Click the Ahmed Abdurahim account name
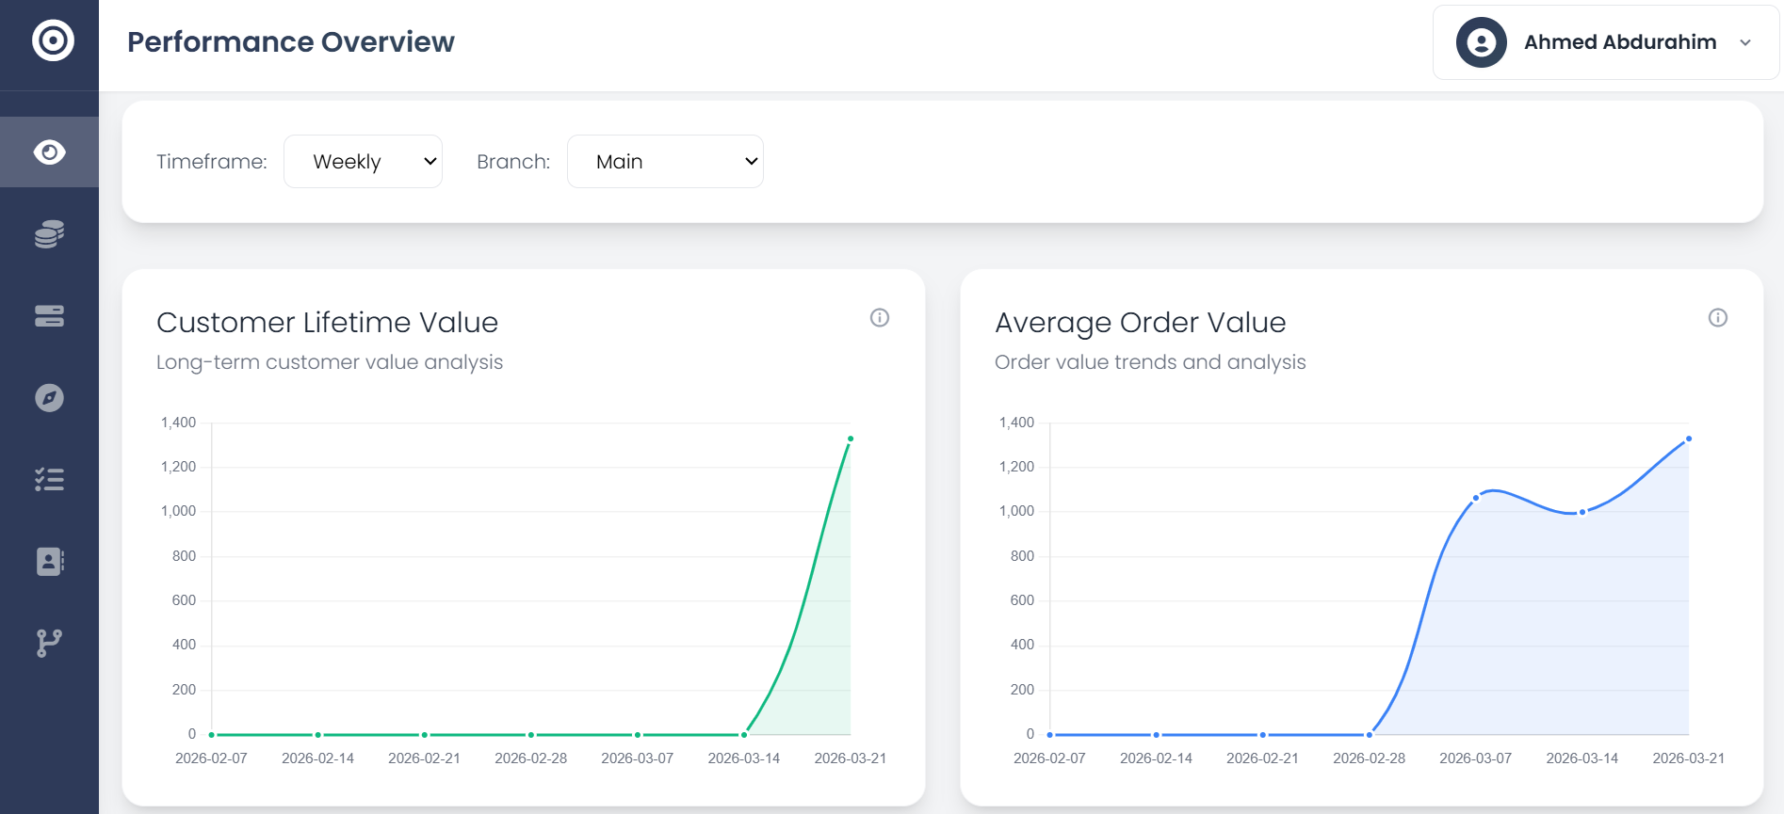This screenshot has height=814, width=1784. coord(1620,42)
